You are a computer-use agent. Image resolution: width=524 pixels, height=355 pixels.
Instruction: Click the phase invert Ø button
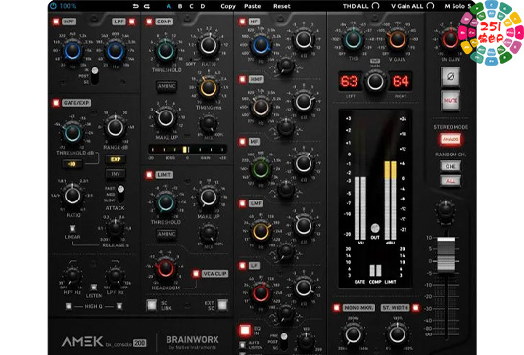[x=451, y=76]
